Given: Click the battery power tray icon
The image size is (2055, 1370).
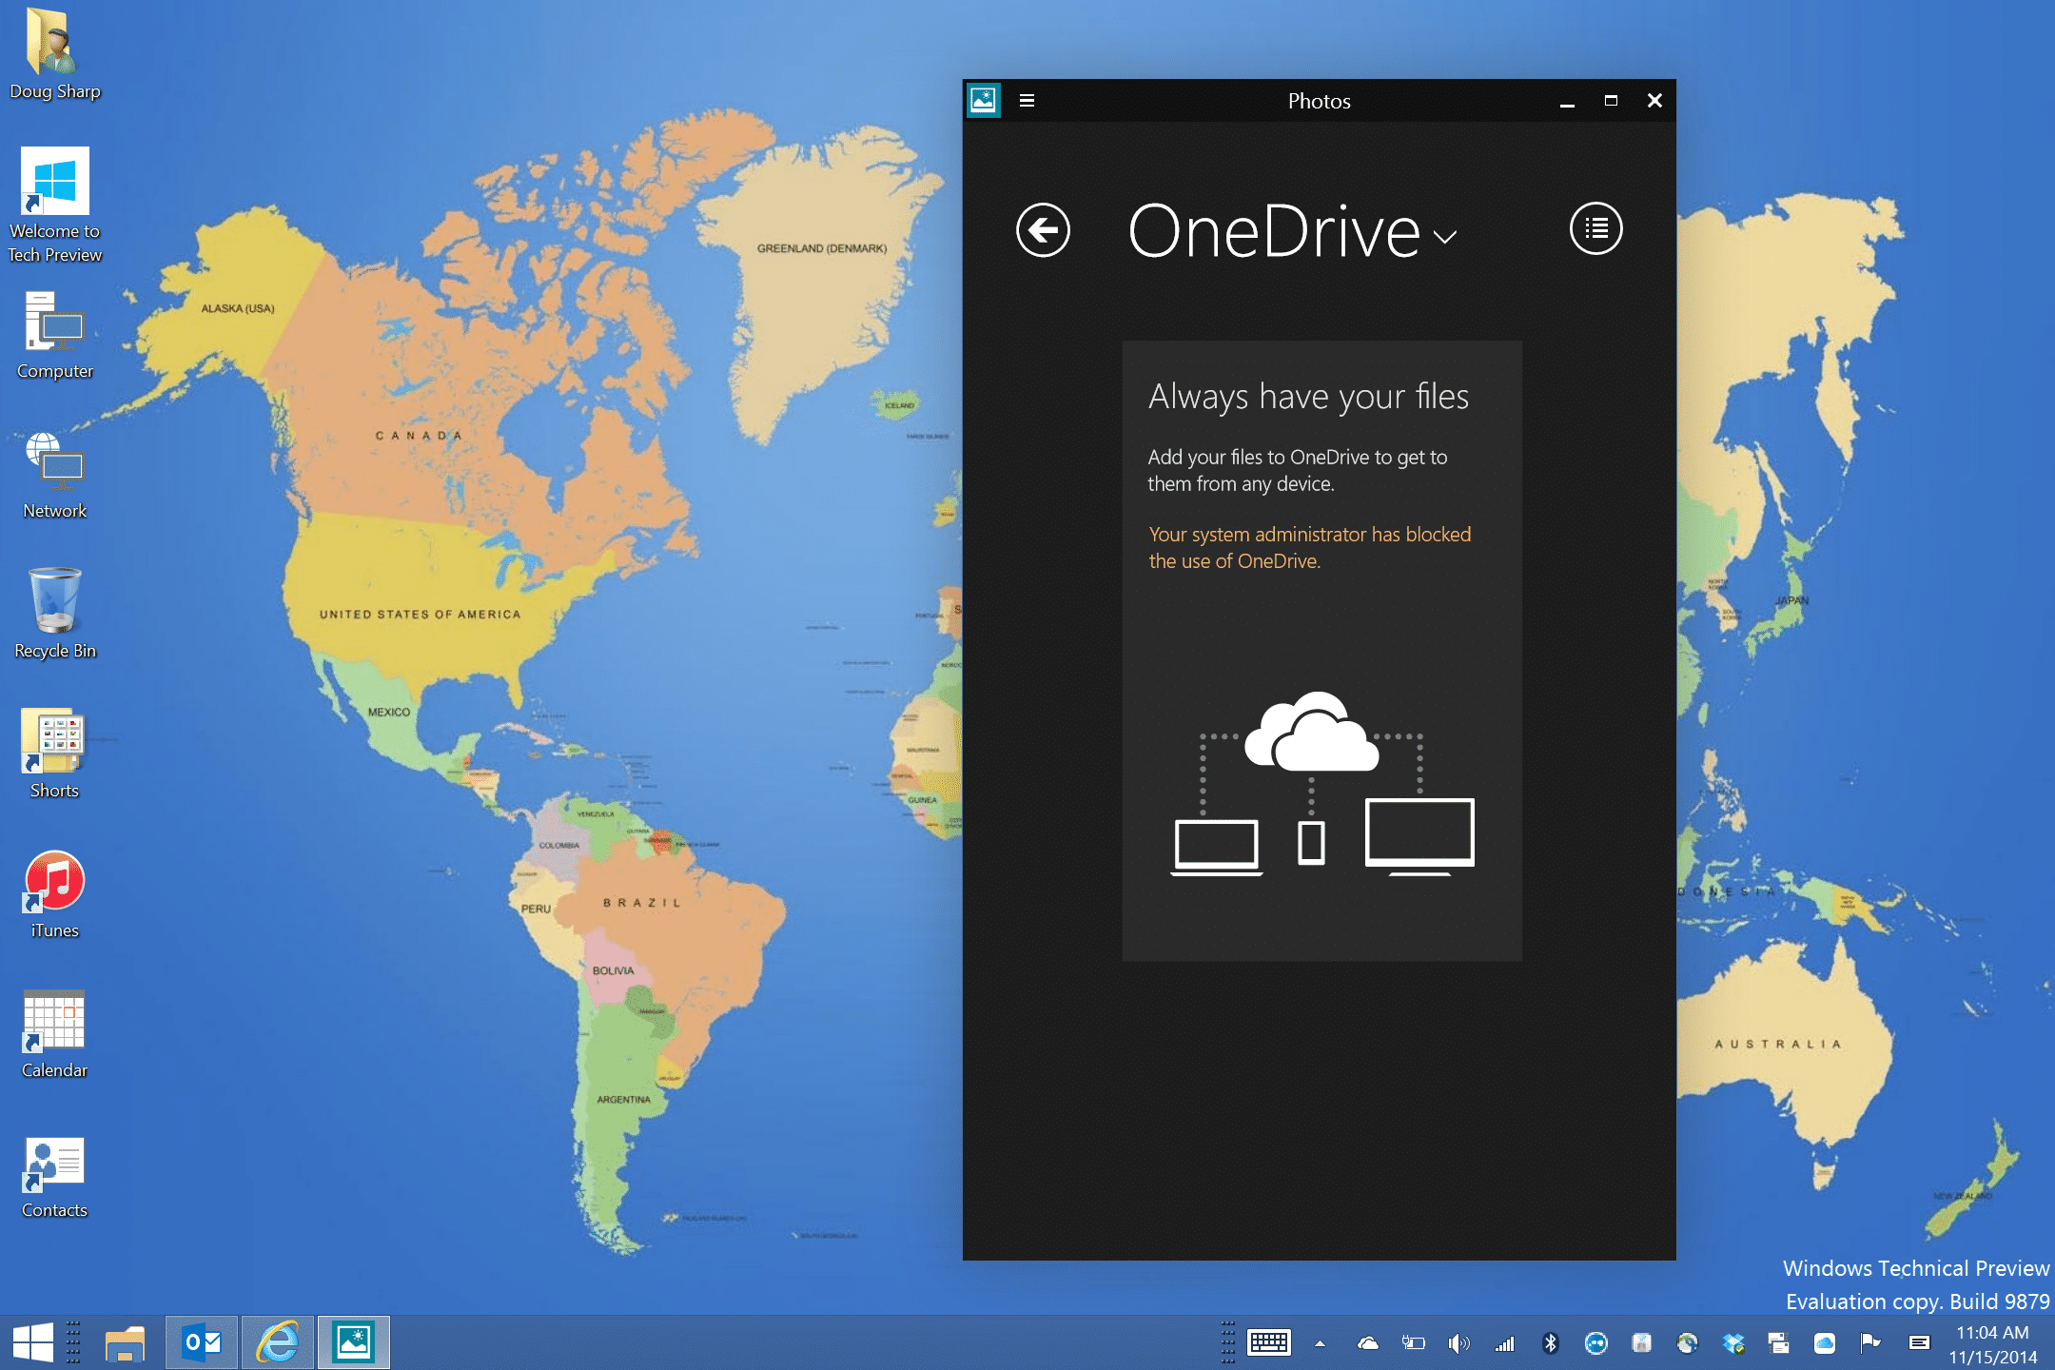Looking at the screenshot, I should pos(1413,1343).
